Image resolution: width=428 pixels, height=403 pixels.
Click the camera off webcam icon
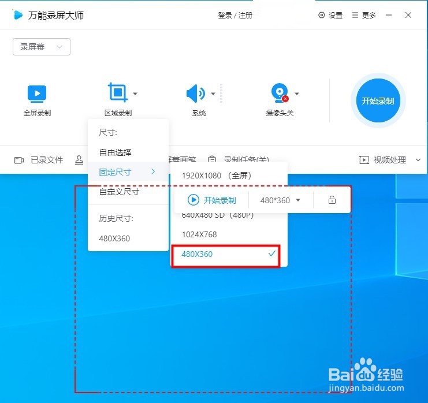(x=280, y=93)
